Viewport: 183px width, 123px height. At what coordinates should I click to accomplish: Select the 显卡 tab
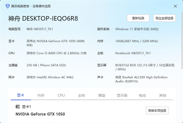point(21,95)
